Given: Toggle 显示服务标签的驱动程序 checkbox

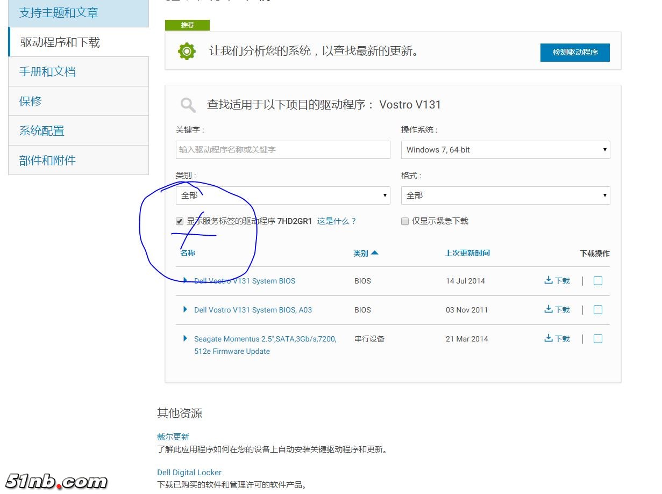Looking at the screenshot, I should (x=180, y=221).
